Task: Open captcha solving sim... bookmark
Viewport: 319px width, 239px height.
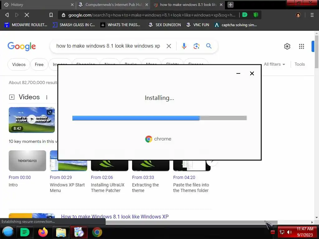Action: (x=236, y=25)
